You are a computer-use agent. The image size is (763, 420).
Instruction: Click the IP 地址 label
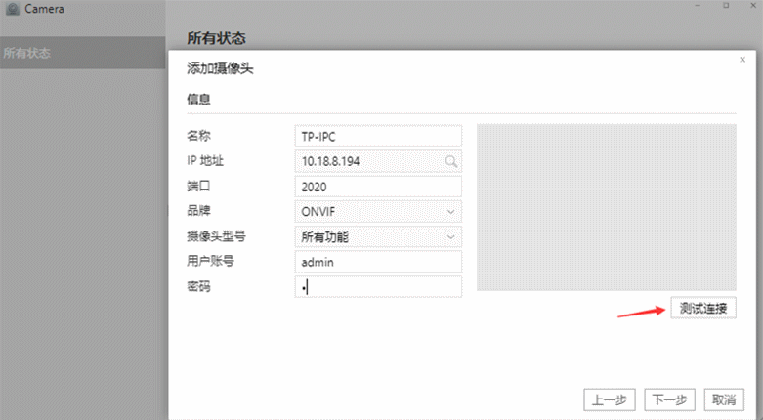[205, 160]
